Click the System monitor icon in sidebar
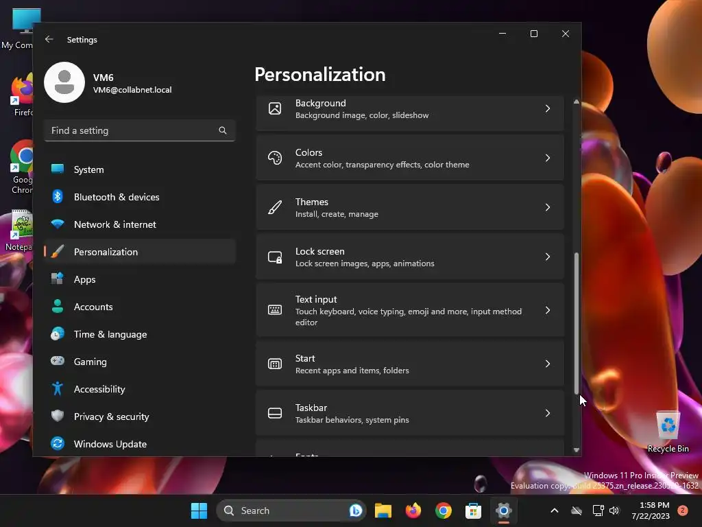The width and height of the screenshot is (702, 527). point(58,169)
